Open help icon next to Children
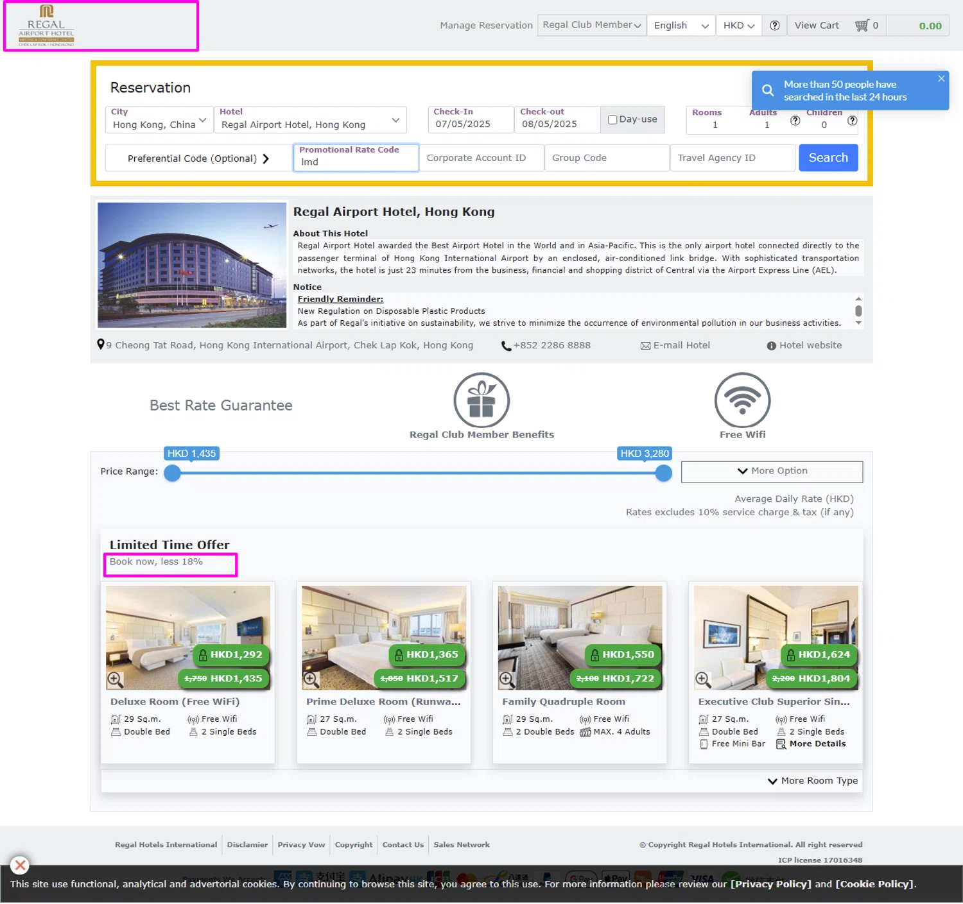Image resolution: width=963 pixels, height=904 pixels. tap(853, 121)
